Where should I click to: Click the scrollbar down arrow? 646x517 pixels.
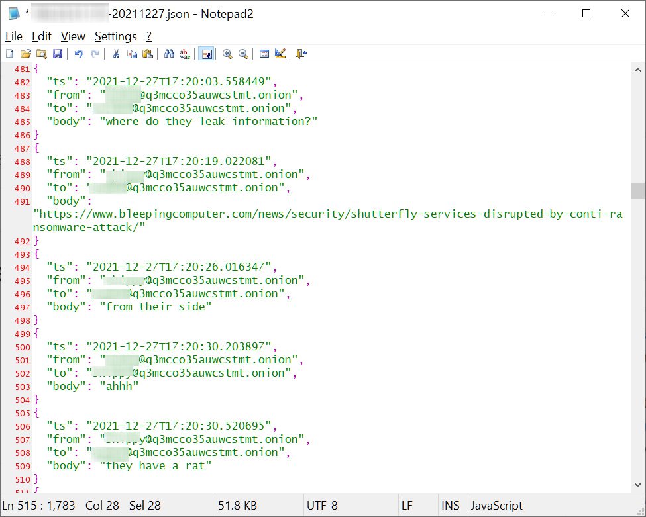637,485
